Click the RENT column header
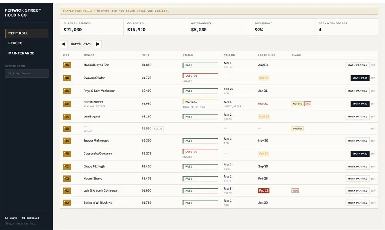The image size is (385, 230). pyautogui.click(x=146, y=55)
